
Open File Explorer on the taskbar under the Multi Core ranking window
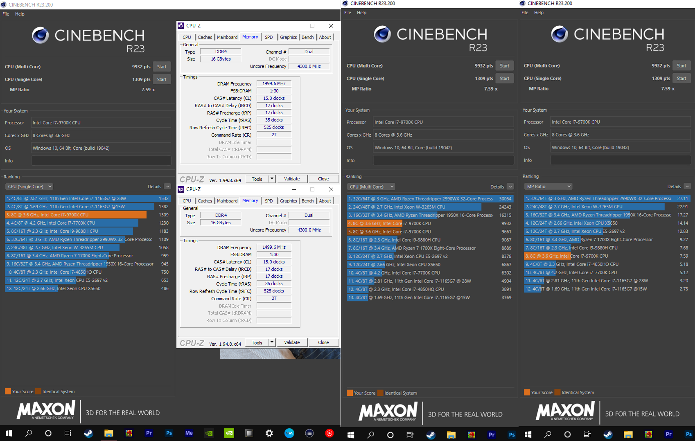tap(451, 435)
